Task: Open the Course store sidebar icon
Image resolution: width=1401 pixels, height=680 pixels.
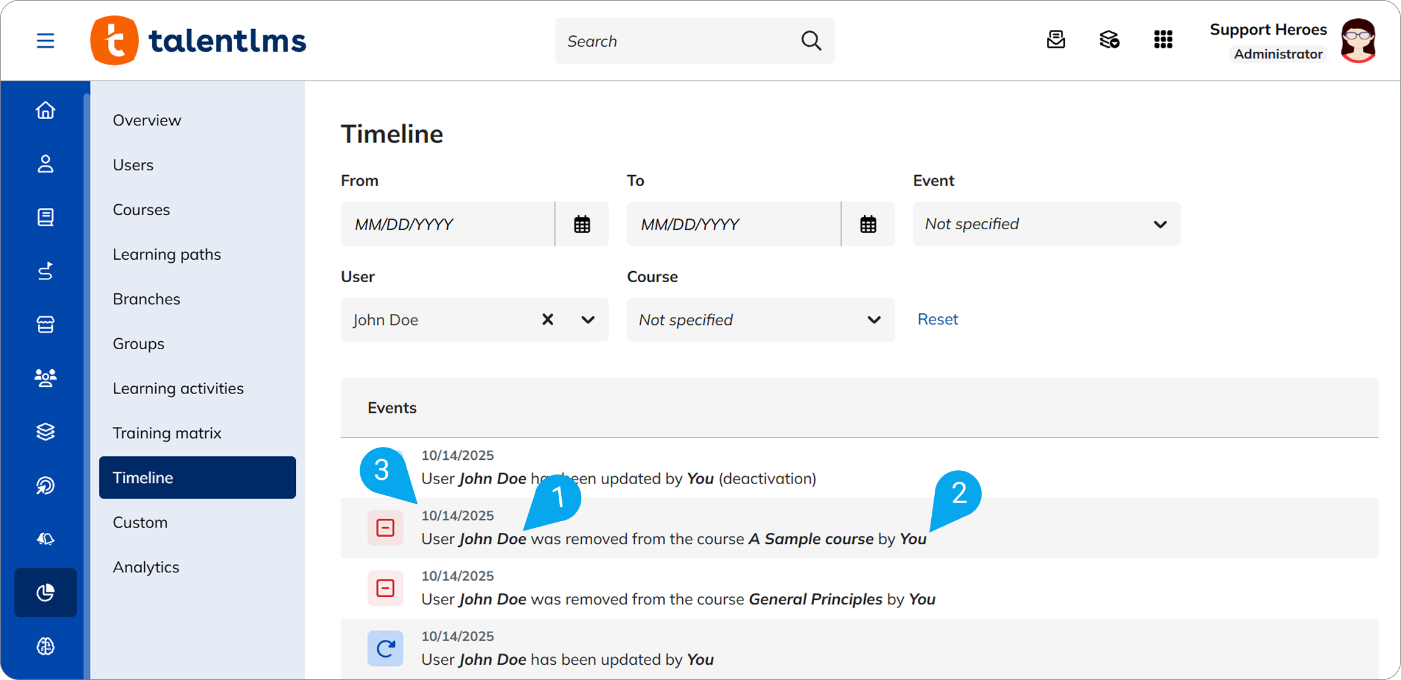Action: (x=46, y=324)
